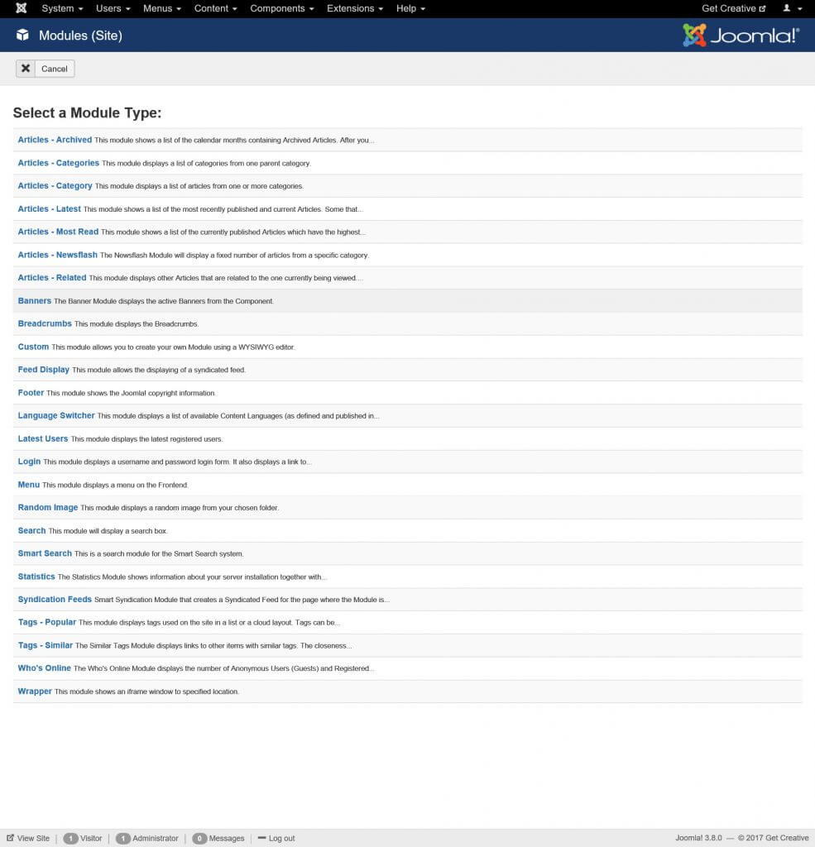Screen dimensions: 815x847
Task: Click the Cancel button
Action: point(45,68)
